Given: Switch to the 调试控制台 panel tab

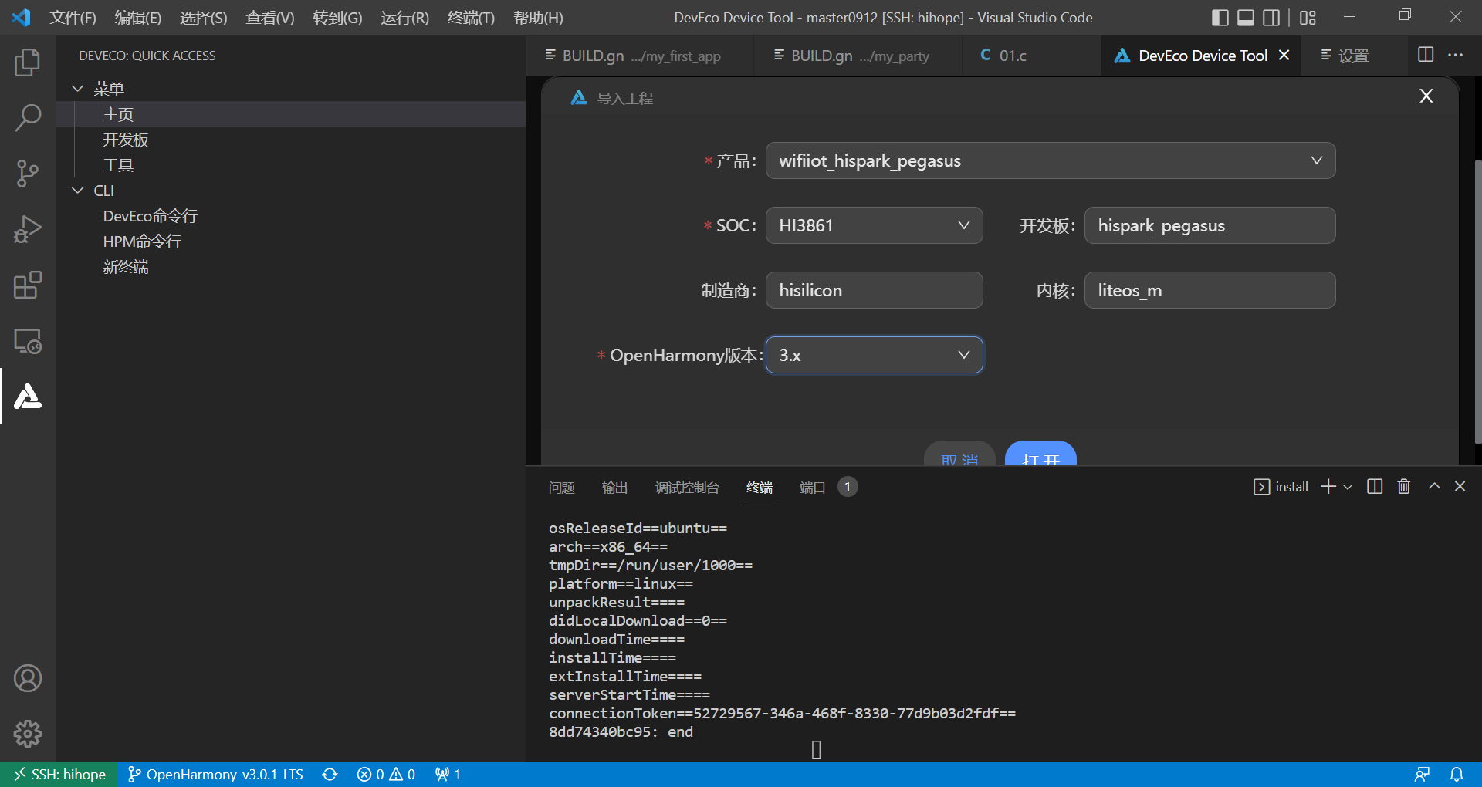Looking at the screenshot, I should point(687,488).
